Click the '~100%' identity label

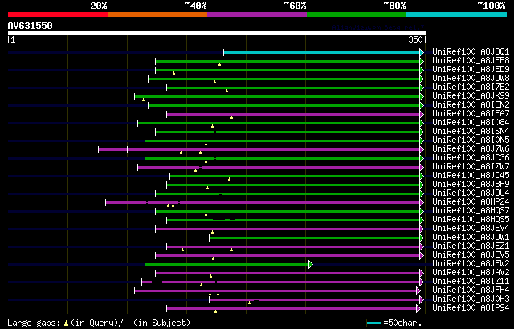click(491, 6)
